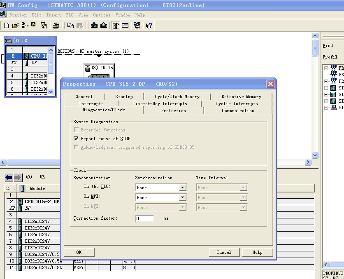The image size is (344, 279).
Task: Expand the first tree node in the catalog
Action: point(326,68)
